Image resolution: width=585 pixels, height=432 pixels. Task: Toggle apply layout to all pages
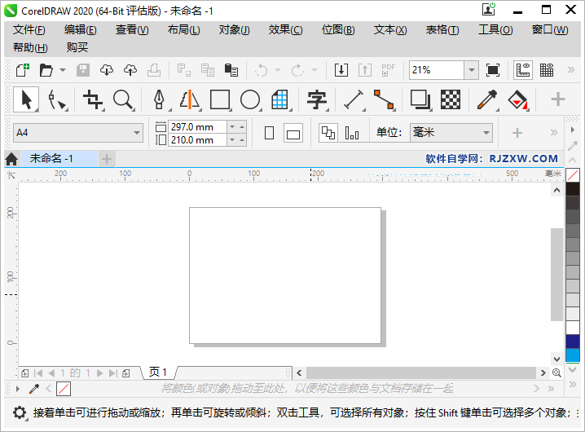(328, 133)
